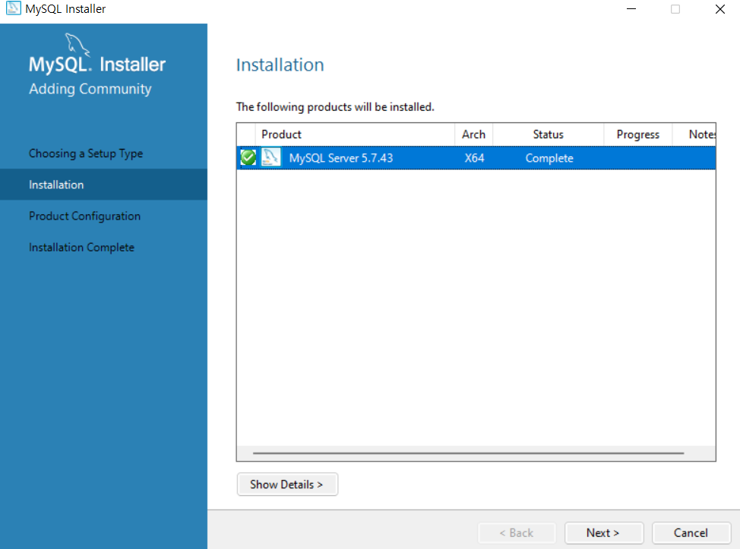Select the Installation step in sidebar
This screenshot has width=740, height=549.
pos(103,185)
